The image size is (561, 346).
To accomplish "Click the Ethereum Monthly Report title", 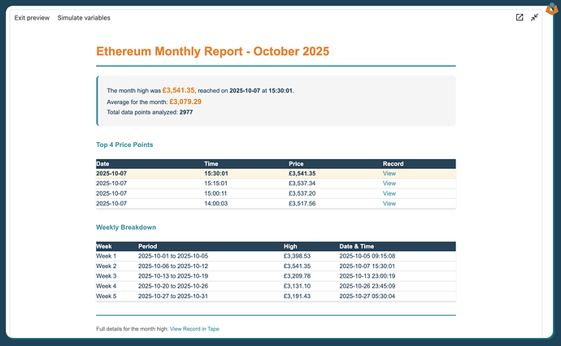I will tap(213, 52).
